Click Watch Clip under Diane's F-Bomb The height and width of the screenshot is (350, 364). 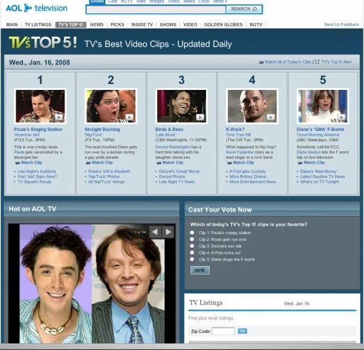314,162
